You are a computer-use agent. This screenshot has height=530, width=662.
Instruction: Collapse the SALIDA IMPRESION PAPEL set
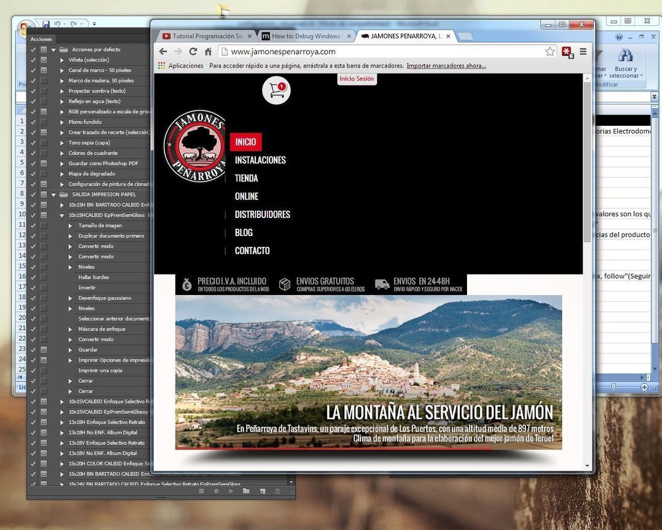[x=54, y=195]
